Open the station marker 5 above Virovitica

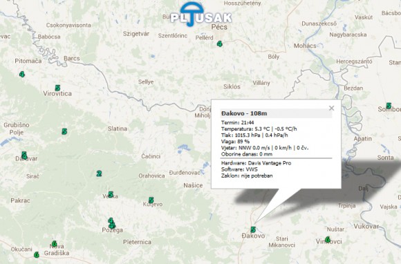57,88
